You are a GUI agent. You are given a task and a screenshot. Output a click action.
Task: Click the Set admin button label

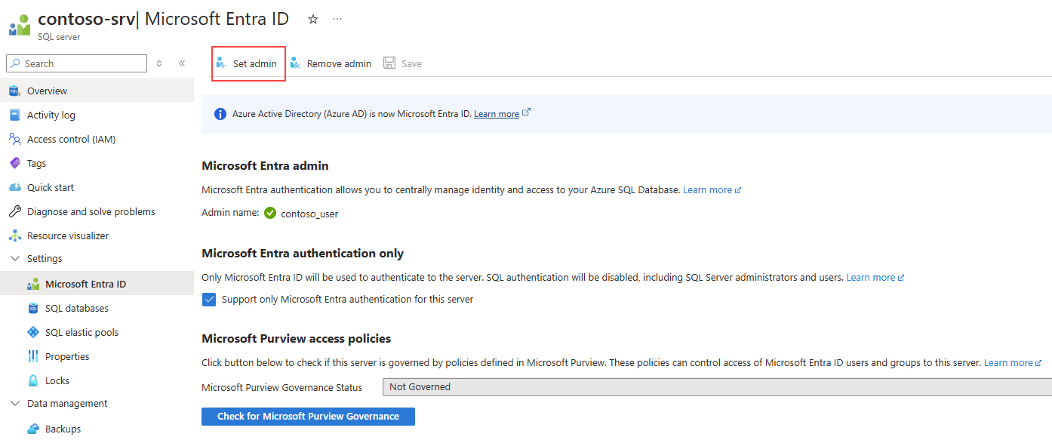coord(254,63)
